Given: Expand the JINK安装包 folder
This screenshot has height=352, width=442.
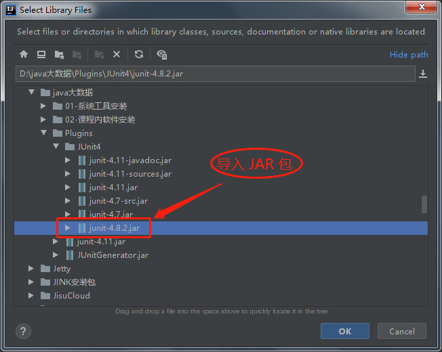Looking at the screenshot, I should coord(31,282).
